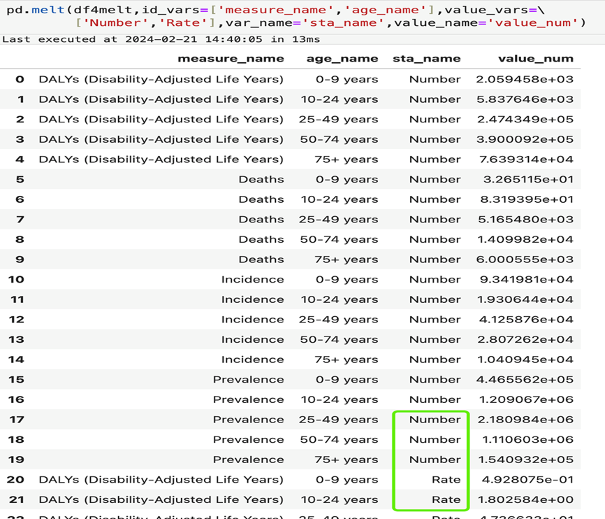This screenshot has width=605, height=519.
Task: Click '25-49 years' in row 12
Action: 338,320
